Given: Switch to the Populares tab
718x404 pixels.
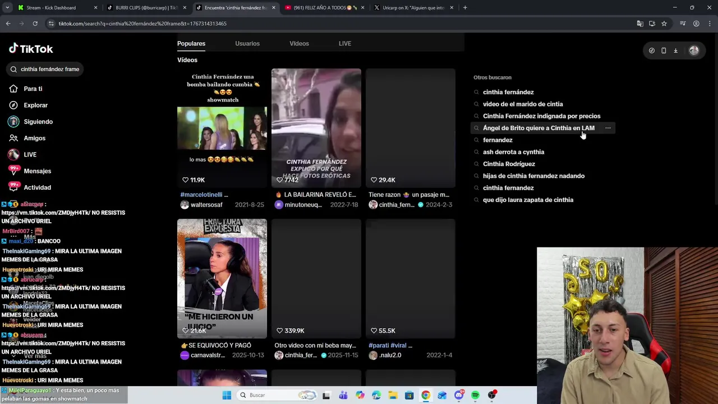Looking at the screenshot, I should tap(191, 43).
